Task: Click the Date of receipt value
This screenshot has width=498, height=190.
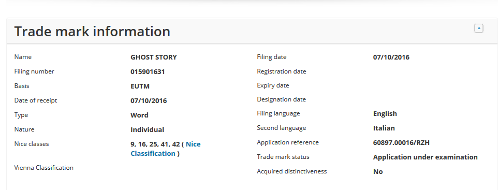Action: tap(149, 101)
